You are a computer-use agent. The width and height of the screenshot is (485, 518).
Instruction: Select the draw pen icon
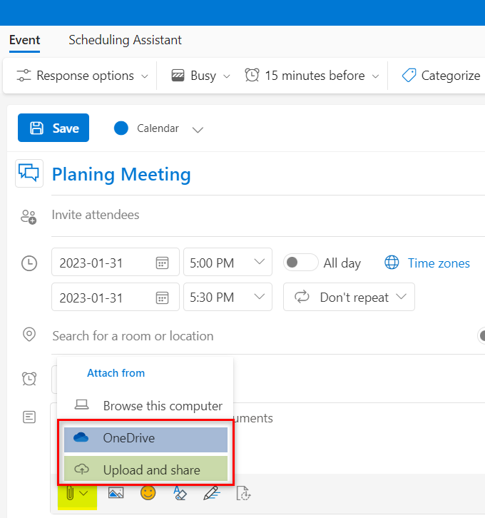coord(212,493)
